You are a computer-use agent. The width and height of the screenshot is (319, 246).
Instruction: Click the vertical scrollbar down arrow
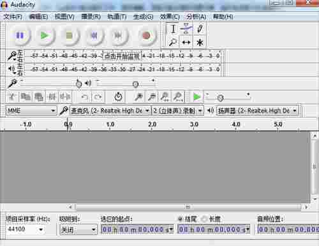(x=315, y=199)
